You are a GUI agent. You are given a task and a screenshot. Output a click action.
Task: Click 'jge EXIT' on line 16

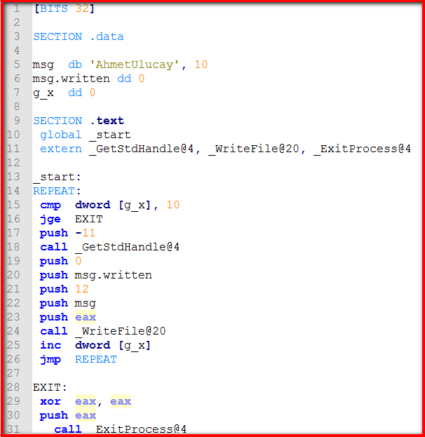(x=72, y=219)
